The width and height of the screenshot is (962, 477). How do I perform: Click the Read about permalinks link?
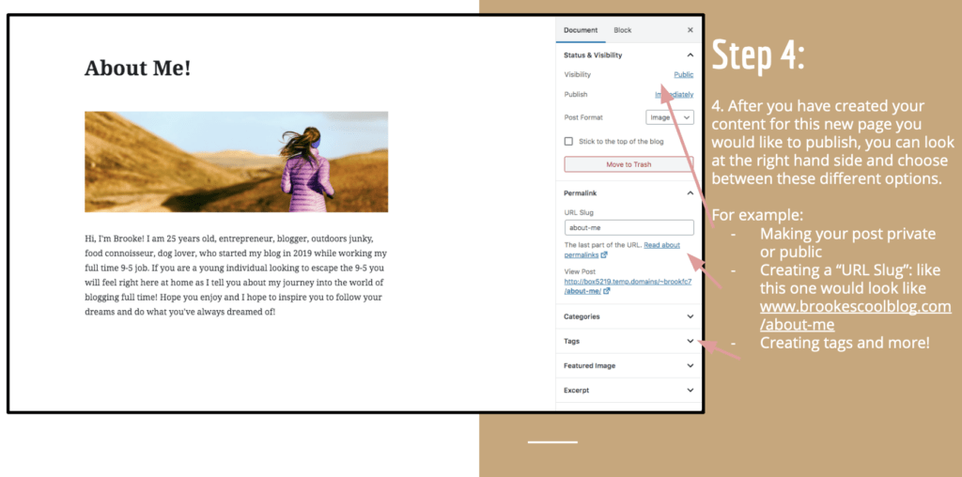(x=661, y=245)
